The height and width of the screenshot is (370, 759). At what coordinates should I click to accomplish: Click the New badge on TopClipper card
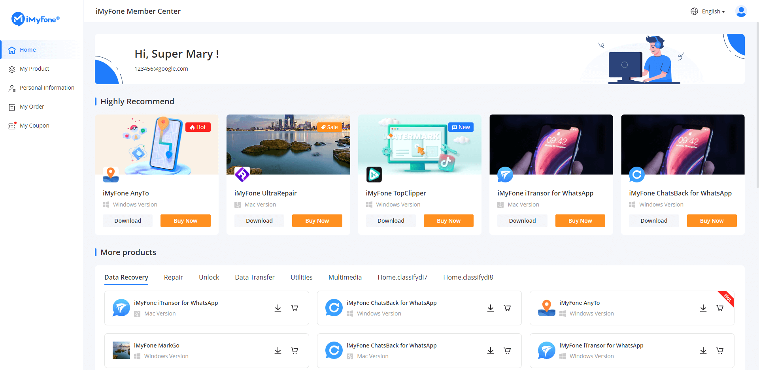point(461,127)
